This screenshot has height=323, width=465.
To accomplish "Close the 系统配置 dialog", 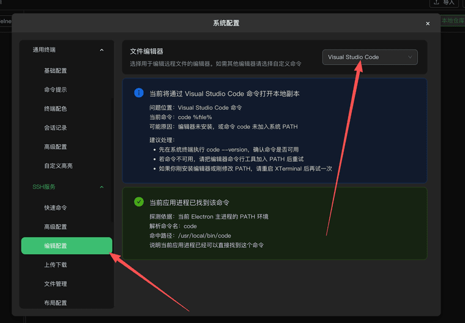I will tap(428, 23).
